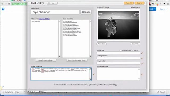Click the checkmark next to Copyright Notice
This screenshot has width=170, height=96.
[142, 58]
